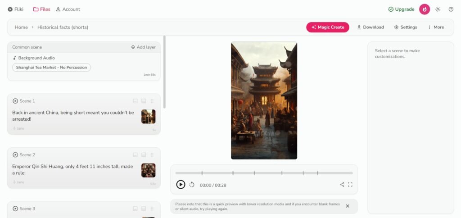Open the help question mark icon
The height and width of the screenshot is (218, 461).
click(x=451, y=9)
